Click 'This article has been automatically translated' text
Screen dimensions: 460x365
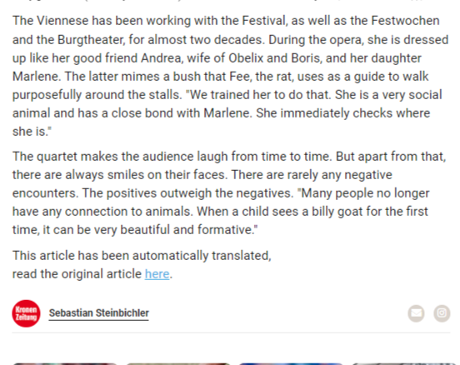click(142, 256)
